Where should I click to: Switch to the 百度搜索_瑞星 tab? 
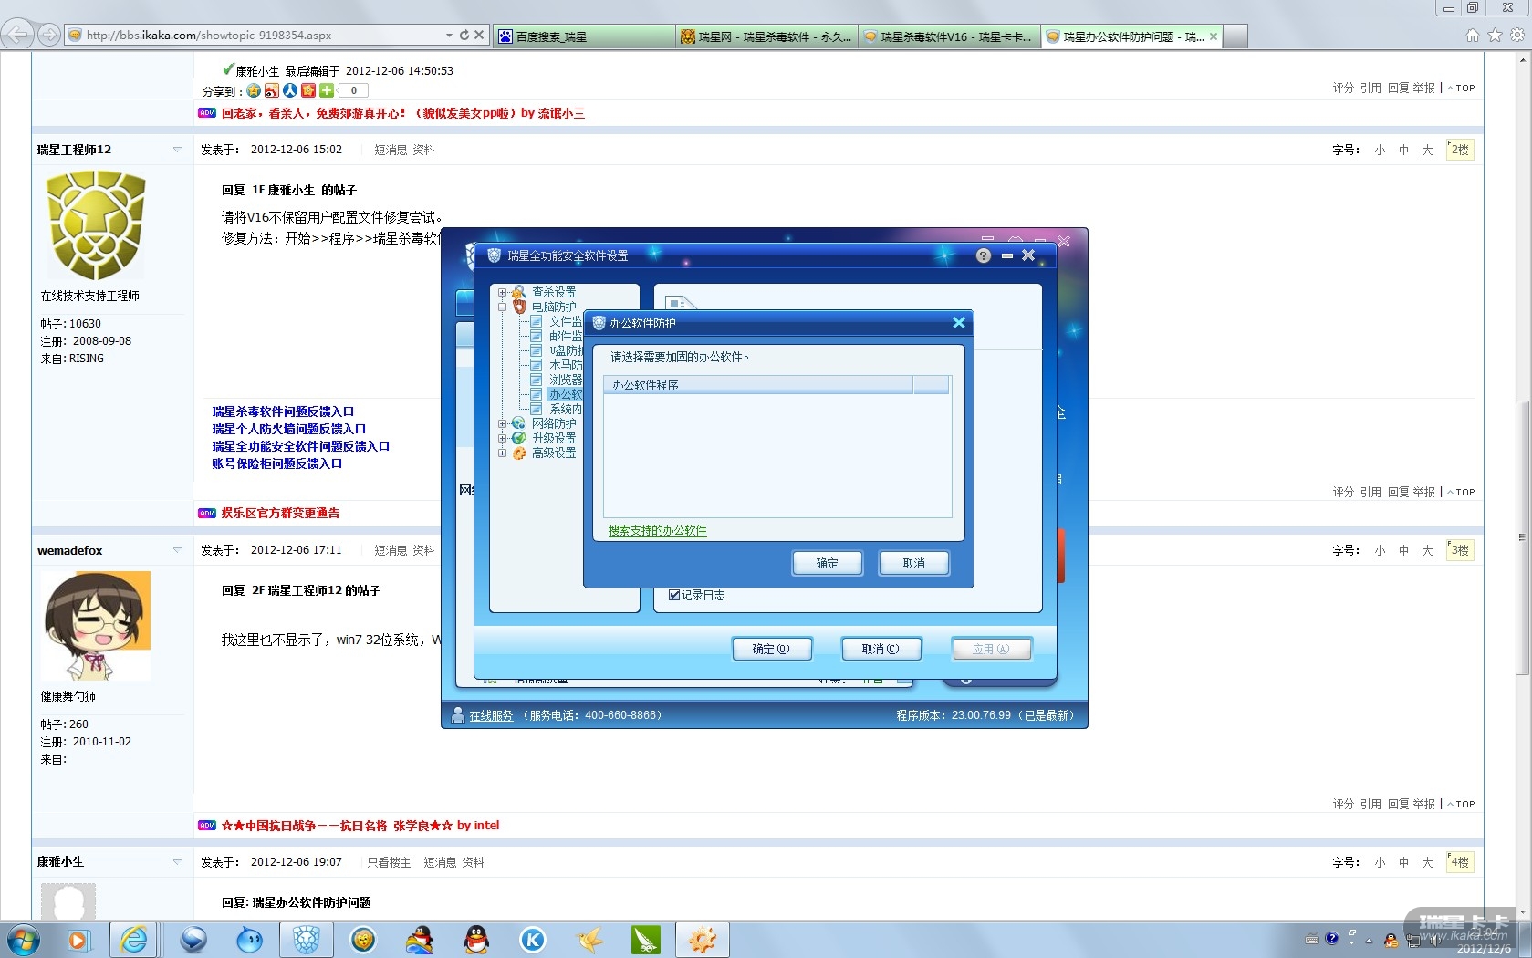click(584, 36)
